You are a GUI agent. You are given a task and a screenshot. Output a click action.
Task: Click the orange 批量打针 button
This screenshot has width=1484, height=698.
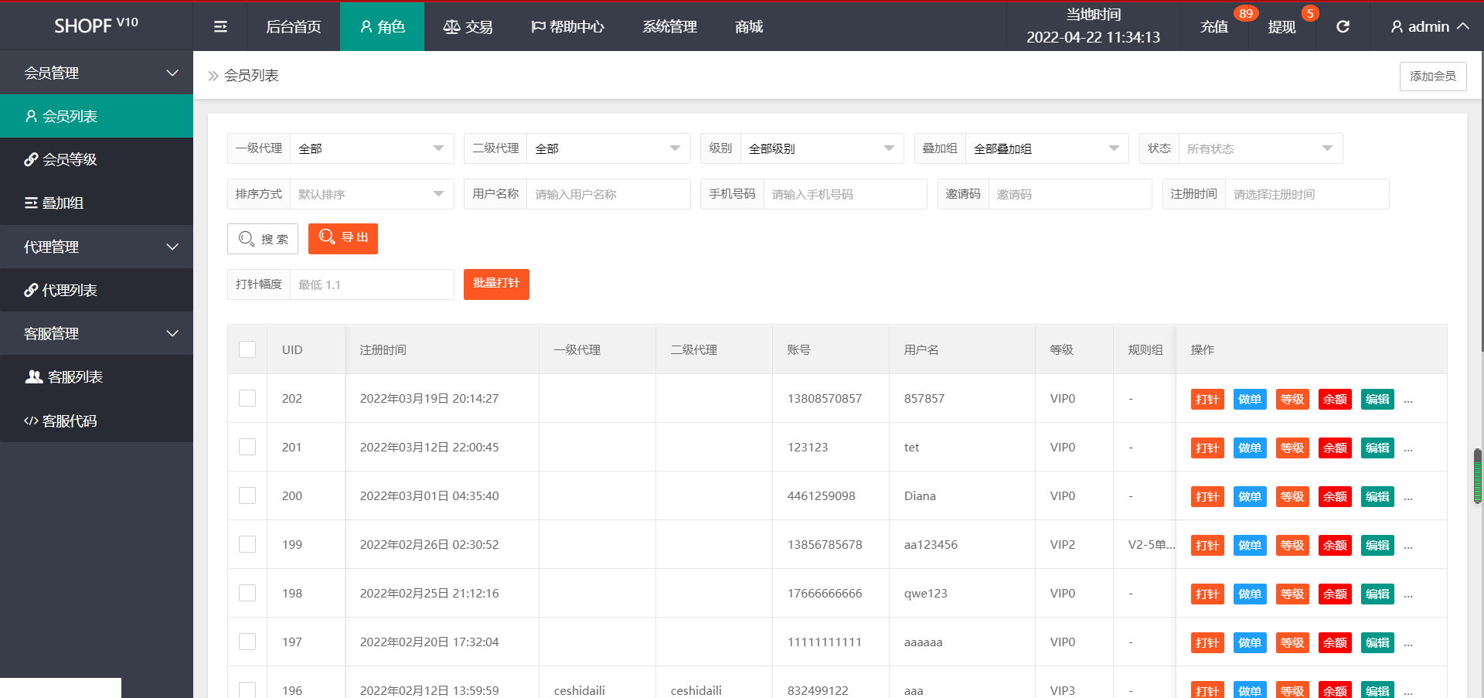(496, 284)
